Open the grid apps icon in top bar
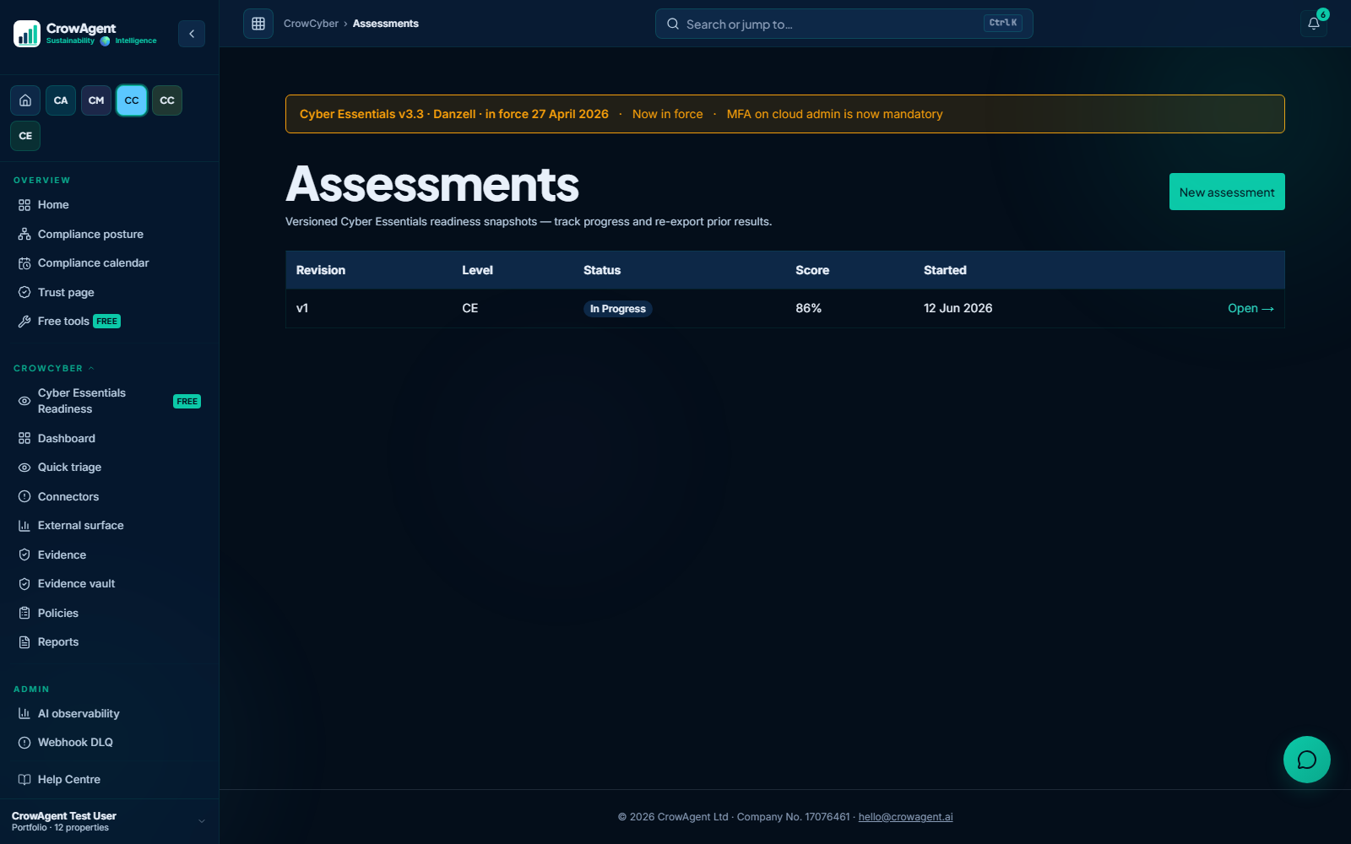The image size is (1351, 844). tap(258, 24)
